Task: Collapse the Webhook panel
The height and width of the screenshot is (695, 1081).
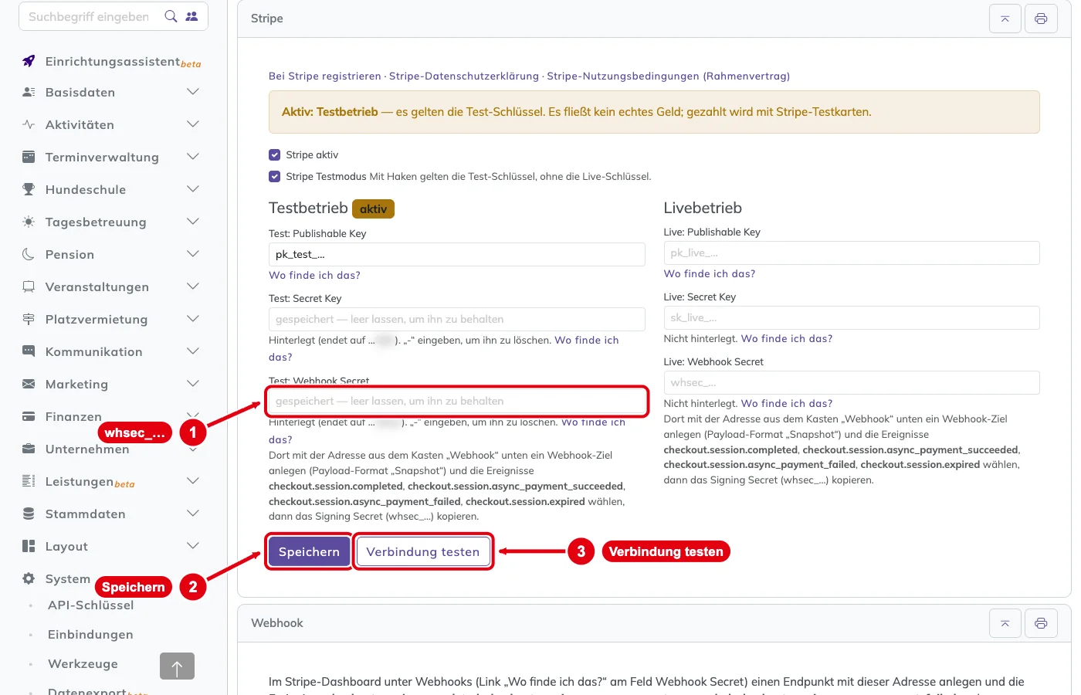Action: [x=1005, y=623]
